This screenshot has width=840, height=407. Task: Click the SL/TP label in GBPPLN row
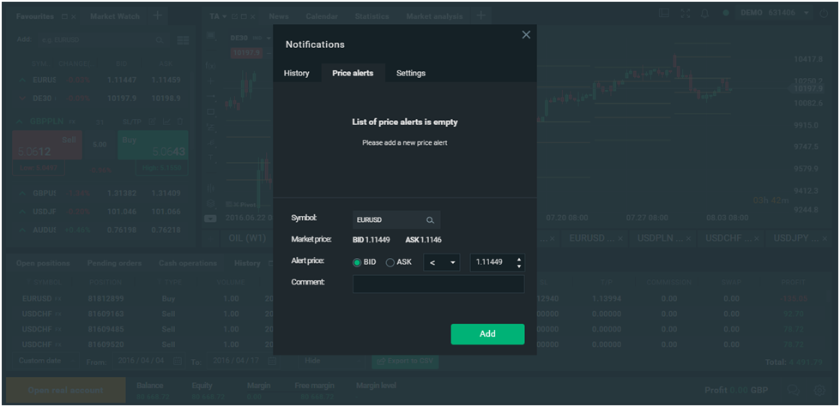pyautogui.click(x=131, y=122)
